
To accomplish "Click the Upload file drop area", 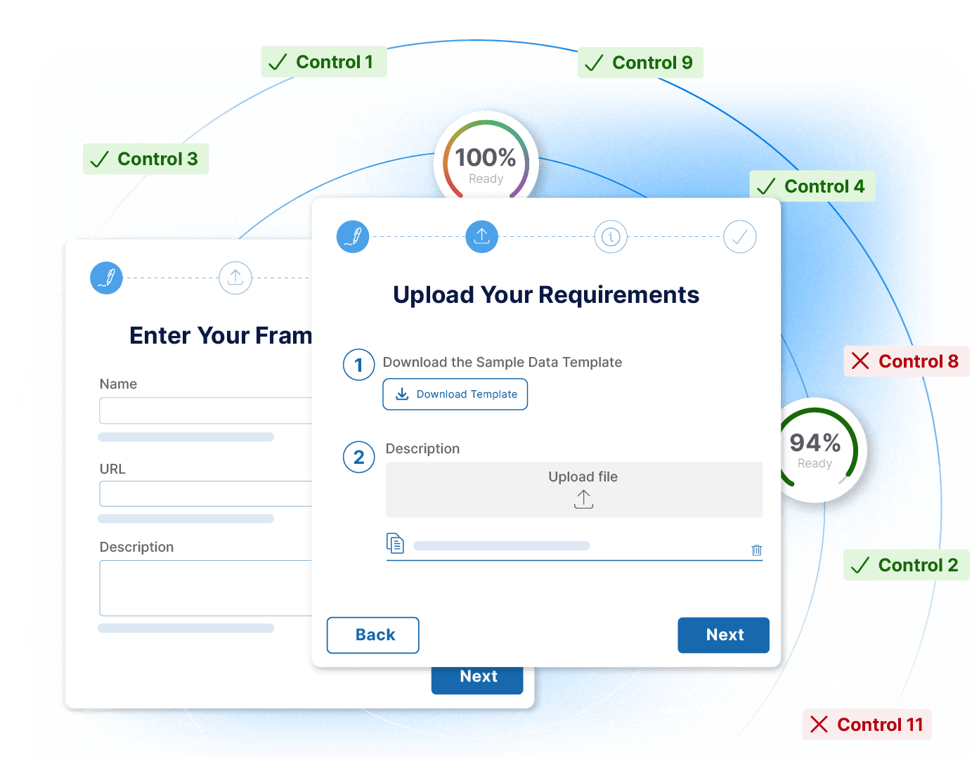I will (574, 490).
